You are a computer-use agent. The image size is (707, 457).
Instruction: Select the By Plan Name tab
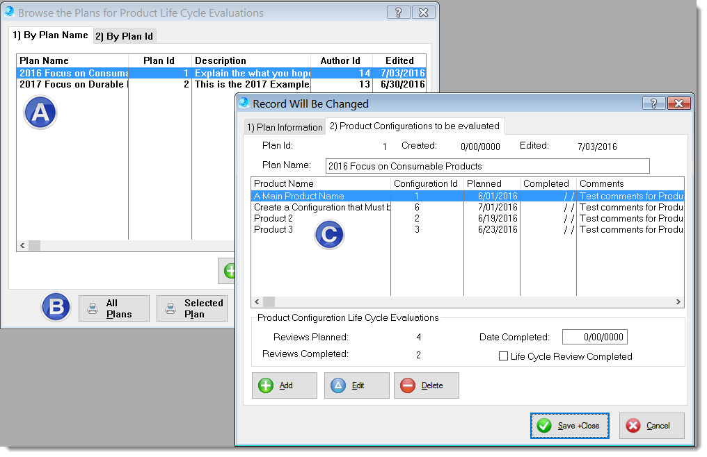pyautogui.click(x=50, y=34)
